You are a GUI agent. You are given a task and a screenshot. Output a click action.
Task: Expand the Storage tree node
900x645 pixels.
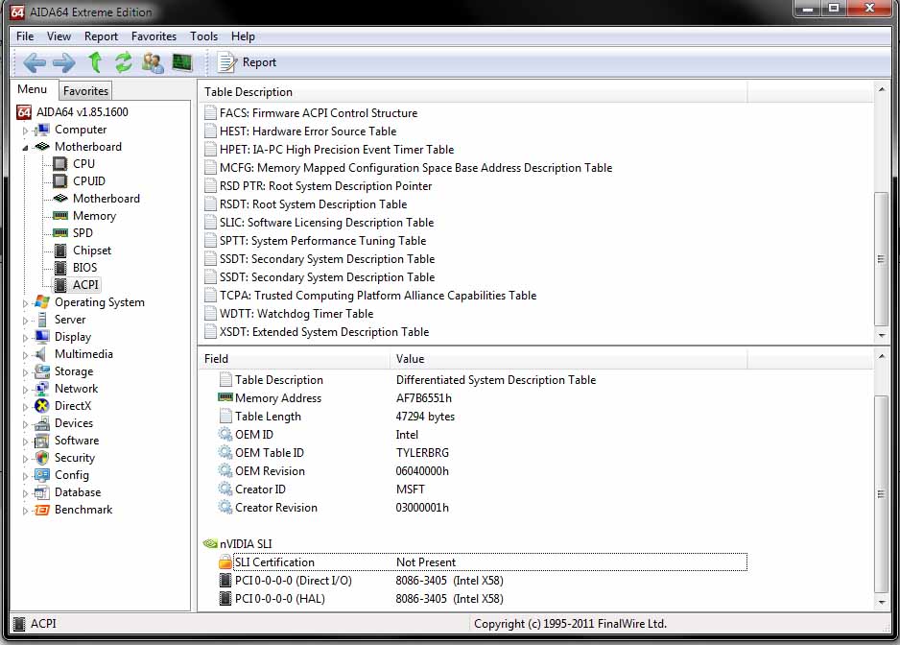coord(25,372)
